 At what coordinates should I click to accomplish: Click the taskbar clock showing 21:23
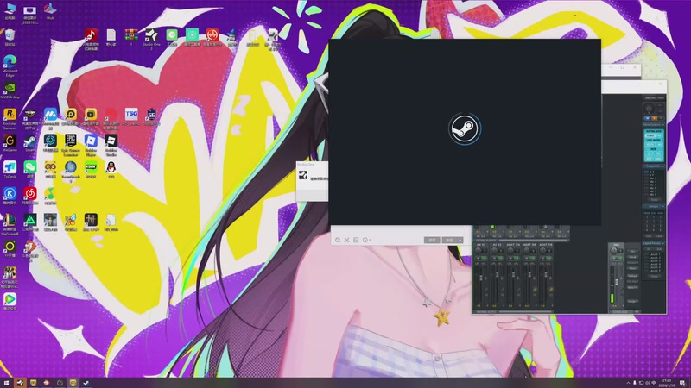(x=666, y=383)
